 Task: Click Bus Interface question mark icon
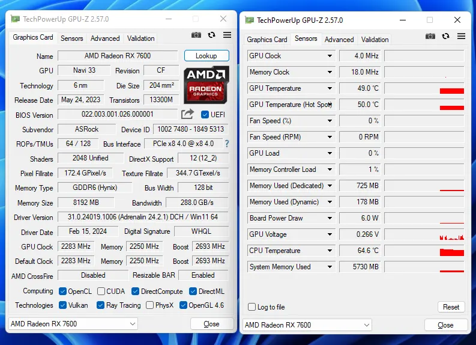tap(227, 144)
